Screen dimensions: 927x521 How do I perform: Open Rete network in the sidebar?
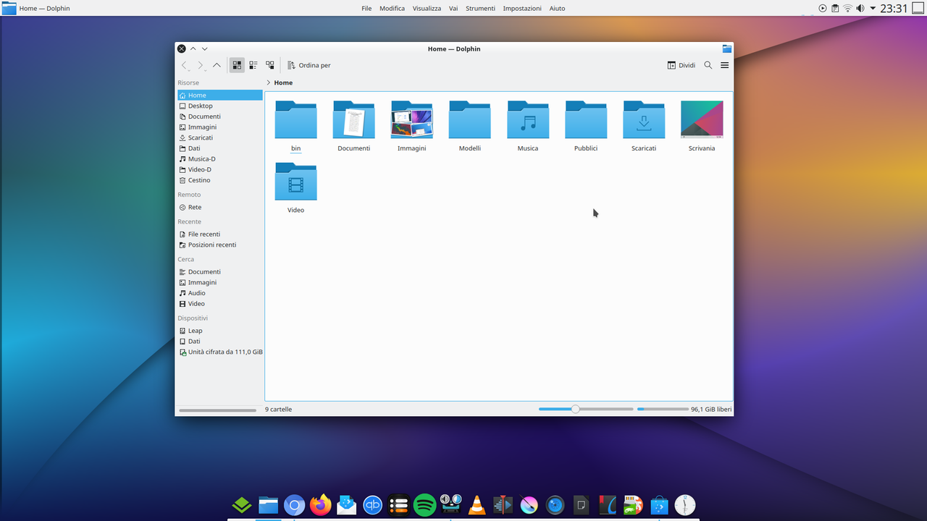tap(219, 207)
